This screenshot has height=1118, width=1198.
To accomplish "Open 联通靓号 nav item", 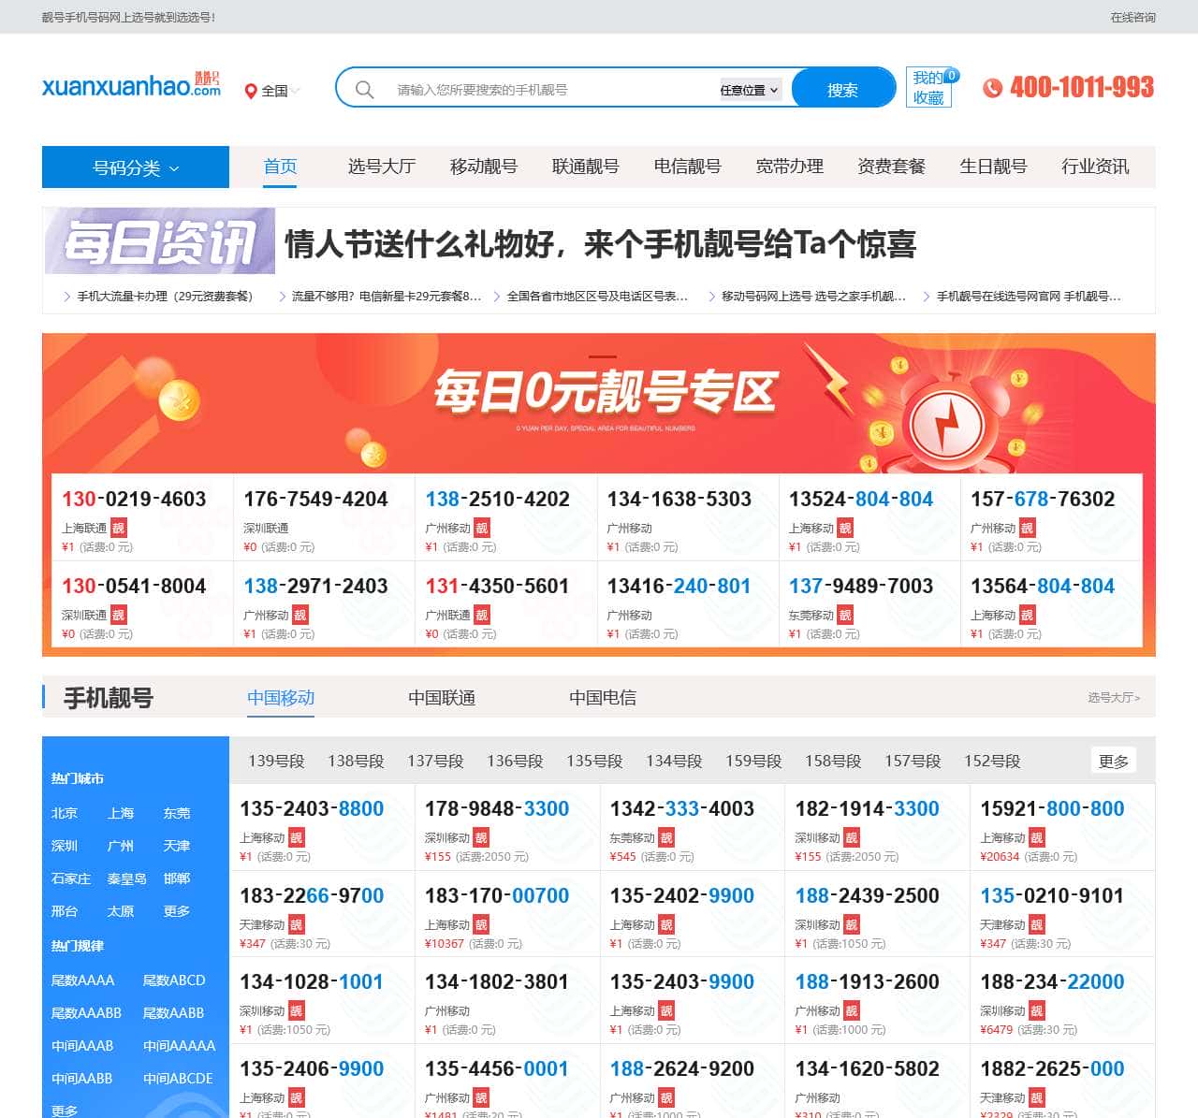I will [x=586, y=167].
